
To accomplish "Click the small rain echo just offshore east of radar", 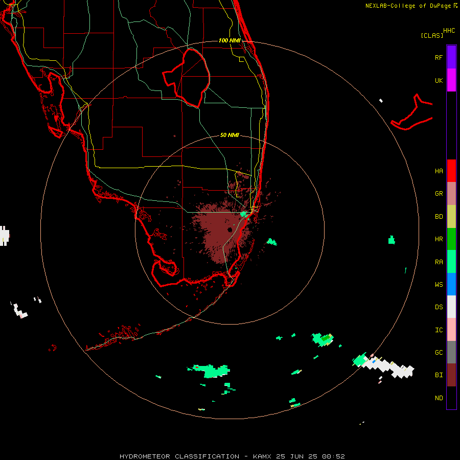I will (x=272, y=242).
